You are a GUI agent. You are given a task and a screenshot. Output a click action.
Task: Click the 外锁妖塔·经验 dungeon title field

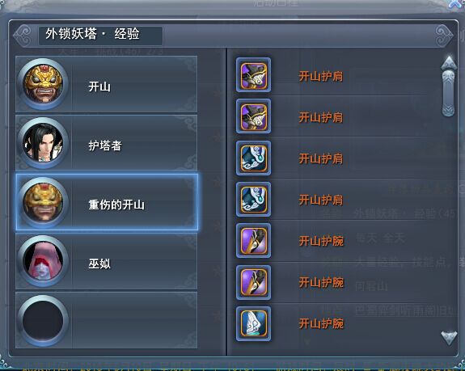click(x=100, y=36)
